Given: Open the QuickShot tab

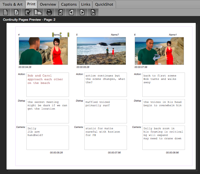Looking at the screenshot, I should click(x=104, y=4).
